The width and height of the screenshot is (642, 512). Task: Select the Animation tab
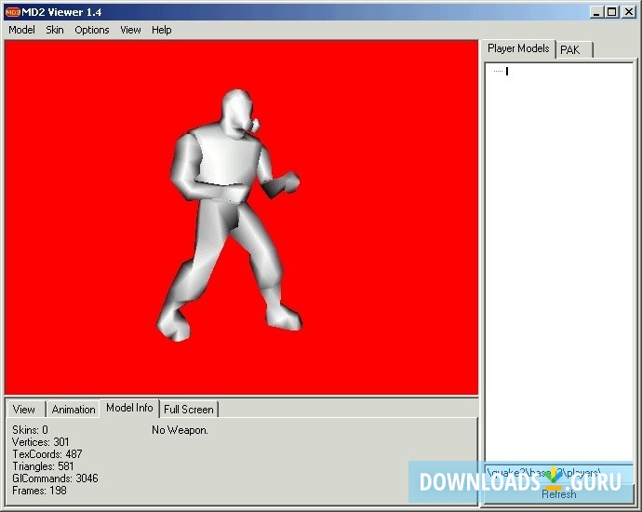click(x=74, y=410)
